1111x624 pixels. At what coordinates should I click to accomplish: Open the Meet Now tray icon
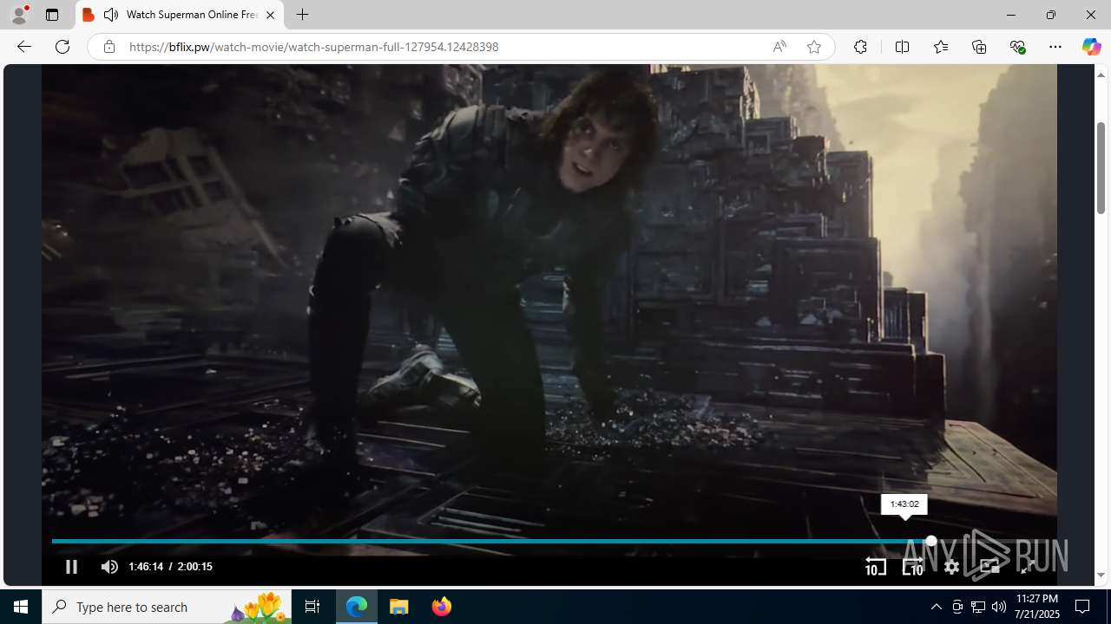pyautogui.click(x=957, y=607)
